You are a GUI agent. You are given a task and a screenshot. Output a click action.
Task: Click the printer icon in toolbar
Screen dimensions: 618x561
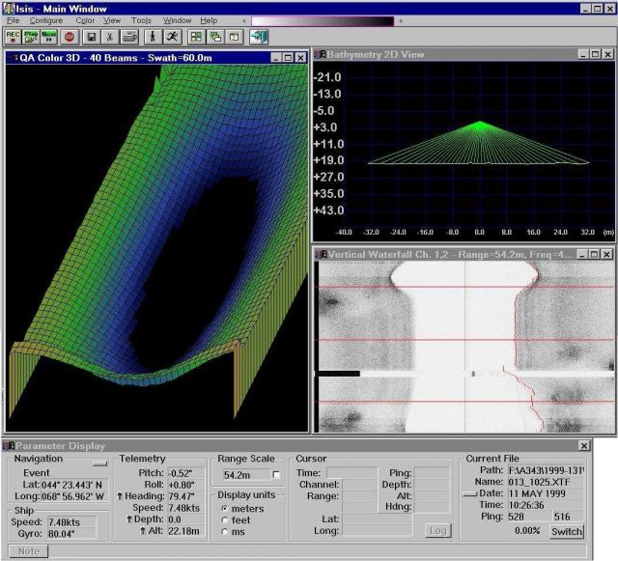click(x=129, y=37)
